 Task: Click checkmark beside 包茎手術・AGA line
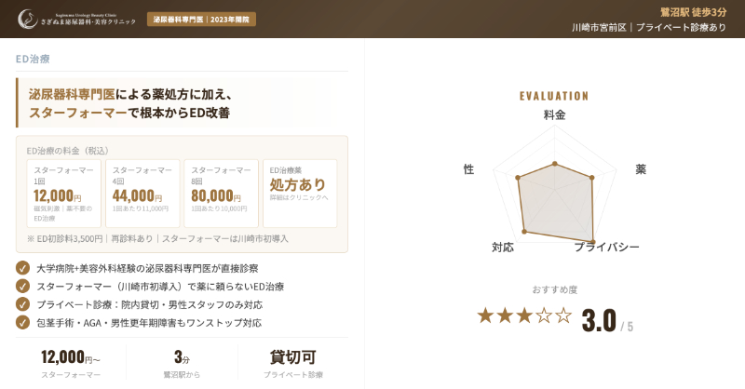tap(22, 322)
